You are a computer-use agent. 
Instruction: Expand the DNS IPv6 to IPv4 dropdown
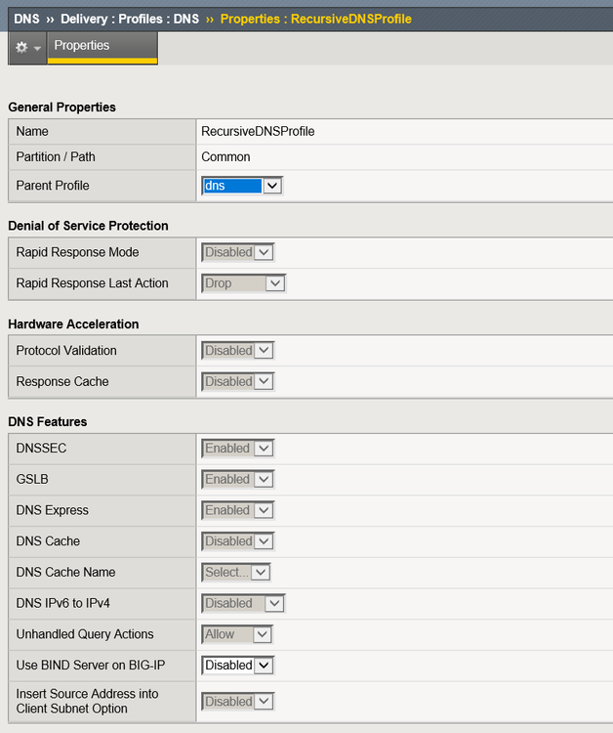[x=243, y=604]
